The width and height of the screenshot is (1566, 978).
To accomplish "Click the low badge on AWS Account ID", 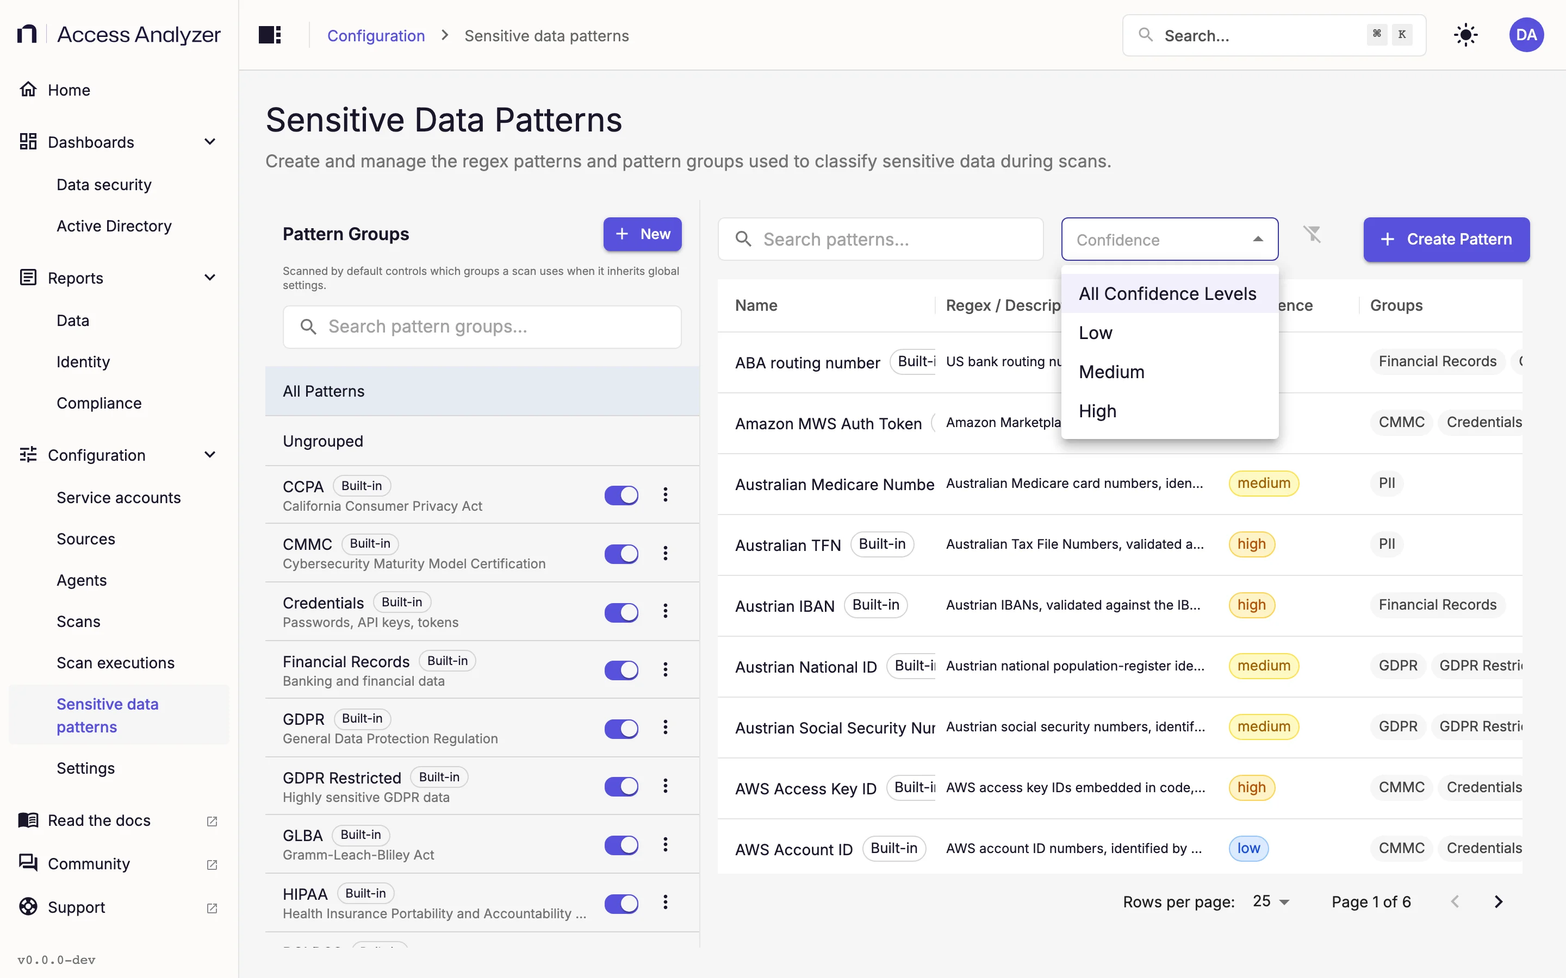I will 1248,848.
